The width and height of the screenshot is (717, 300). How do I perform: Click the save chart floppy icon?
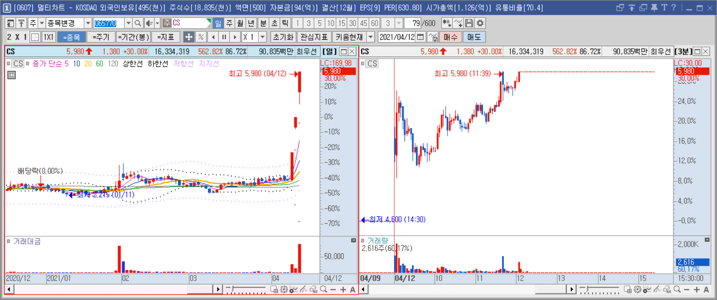point(469,24)
